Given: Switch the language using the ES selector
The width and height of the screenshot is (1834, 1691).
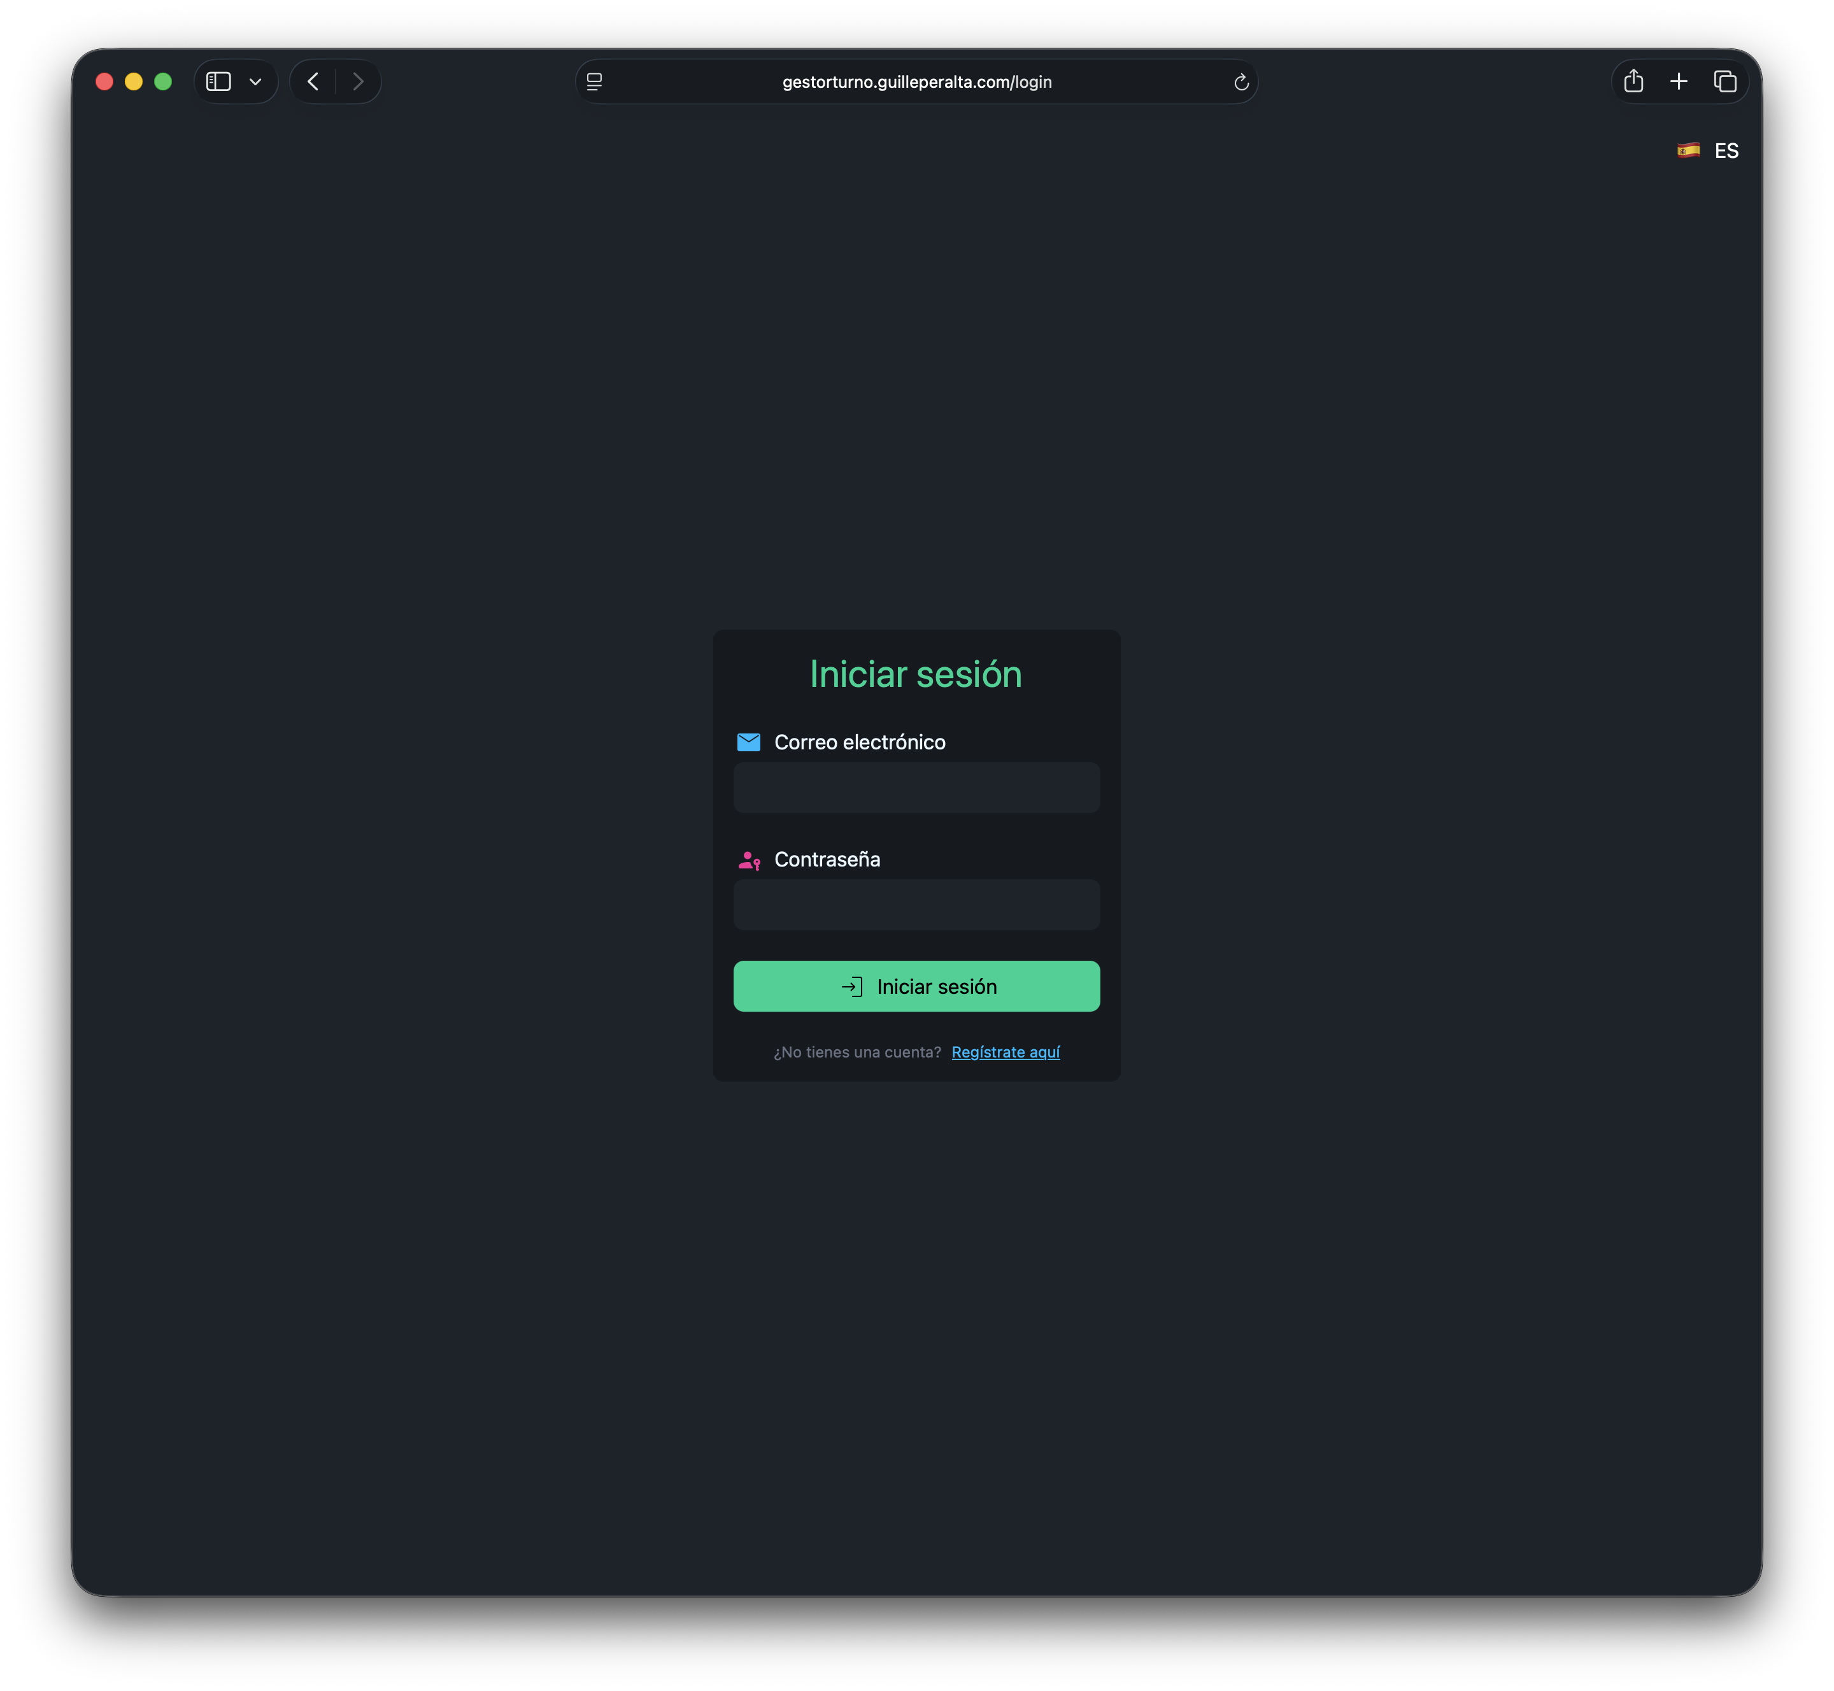Looking at the screenshot, I should [x=1726, y=150].
